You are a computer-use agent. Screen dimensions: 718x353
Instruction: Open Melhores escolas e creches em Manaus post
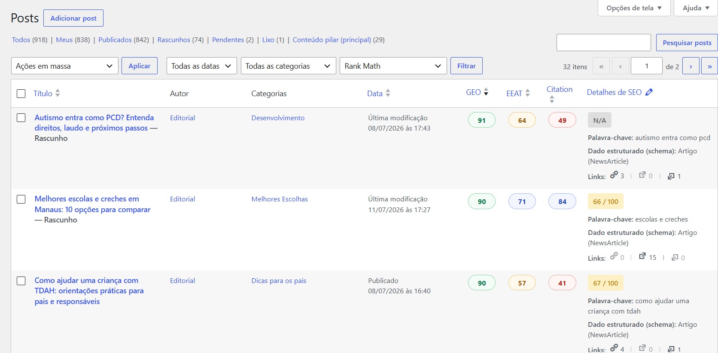pos(93,204)
